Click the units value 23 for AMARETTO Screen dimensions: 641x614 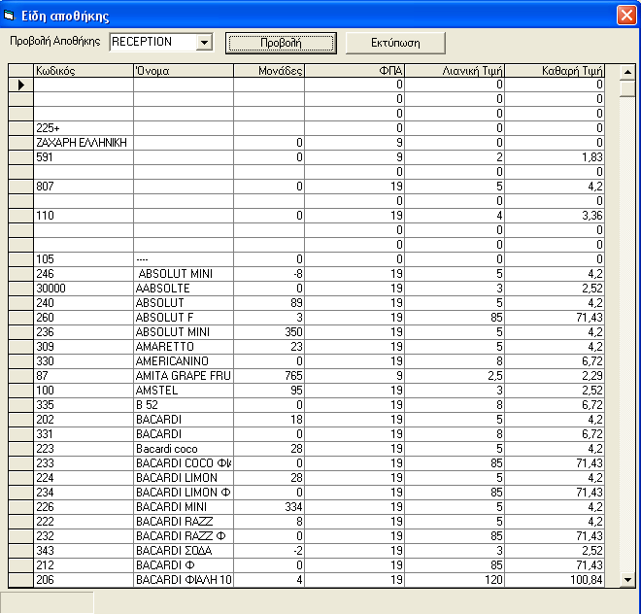coord(269,347)
